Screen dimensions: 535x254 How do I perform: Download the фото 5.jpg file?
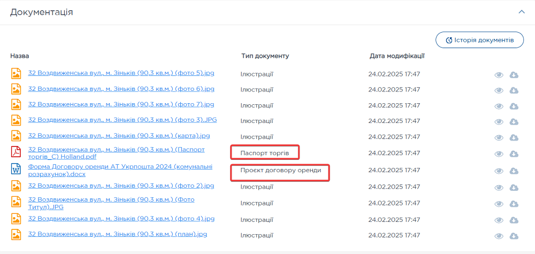[x=514, y=75]
